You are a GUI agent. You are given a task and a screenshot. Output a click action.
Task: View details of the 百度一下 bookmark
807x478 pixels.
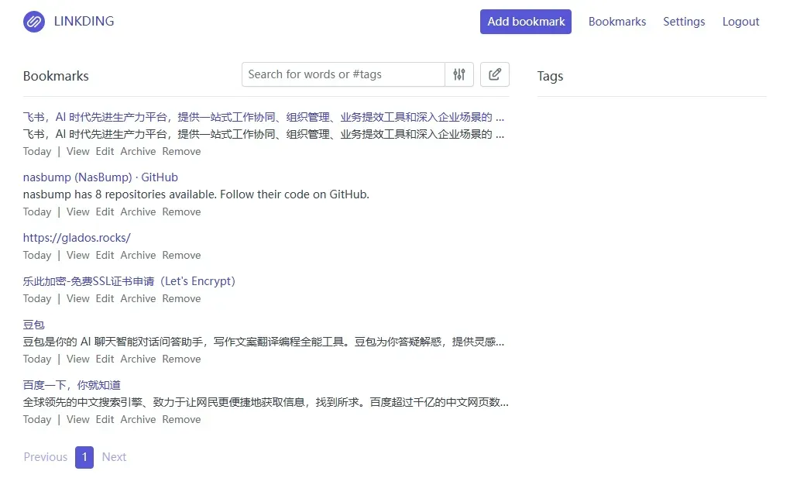(77, 419)
